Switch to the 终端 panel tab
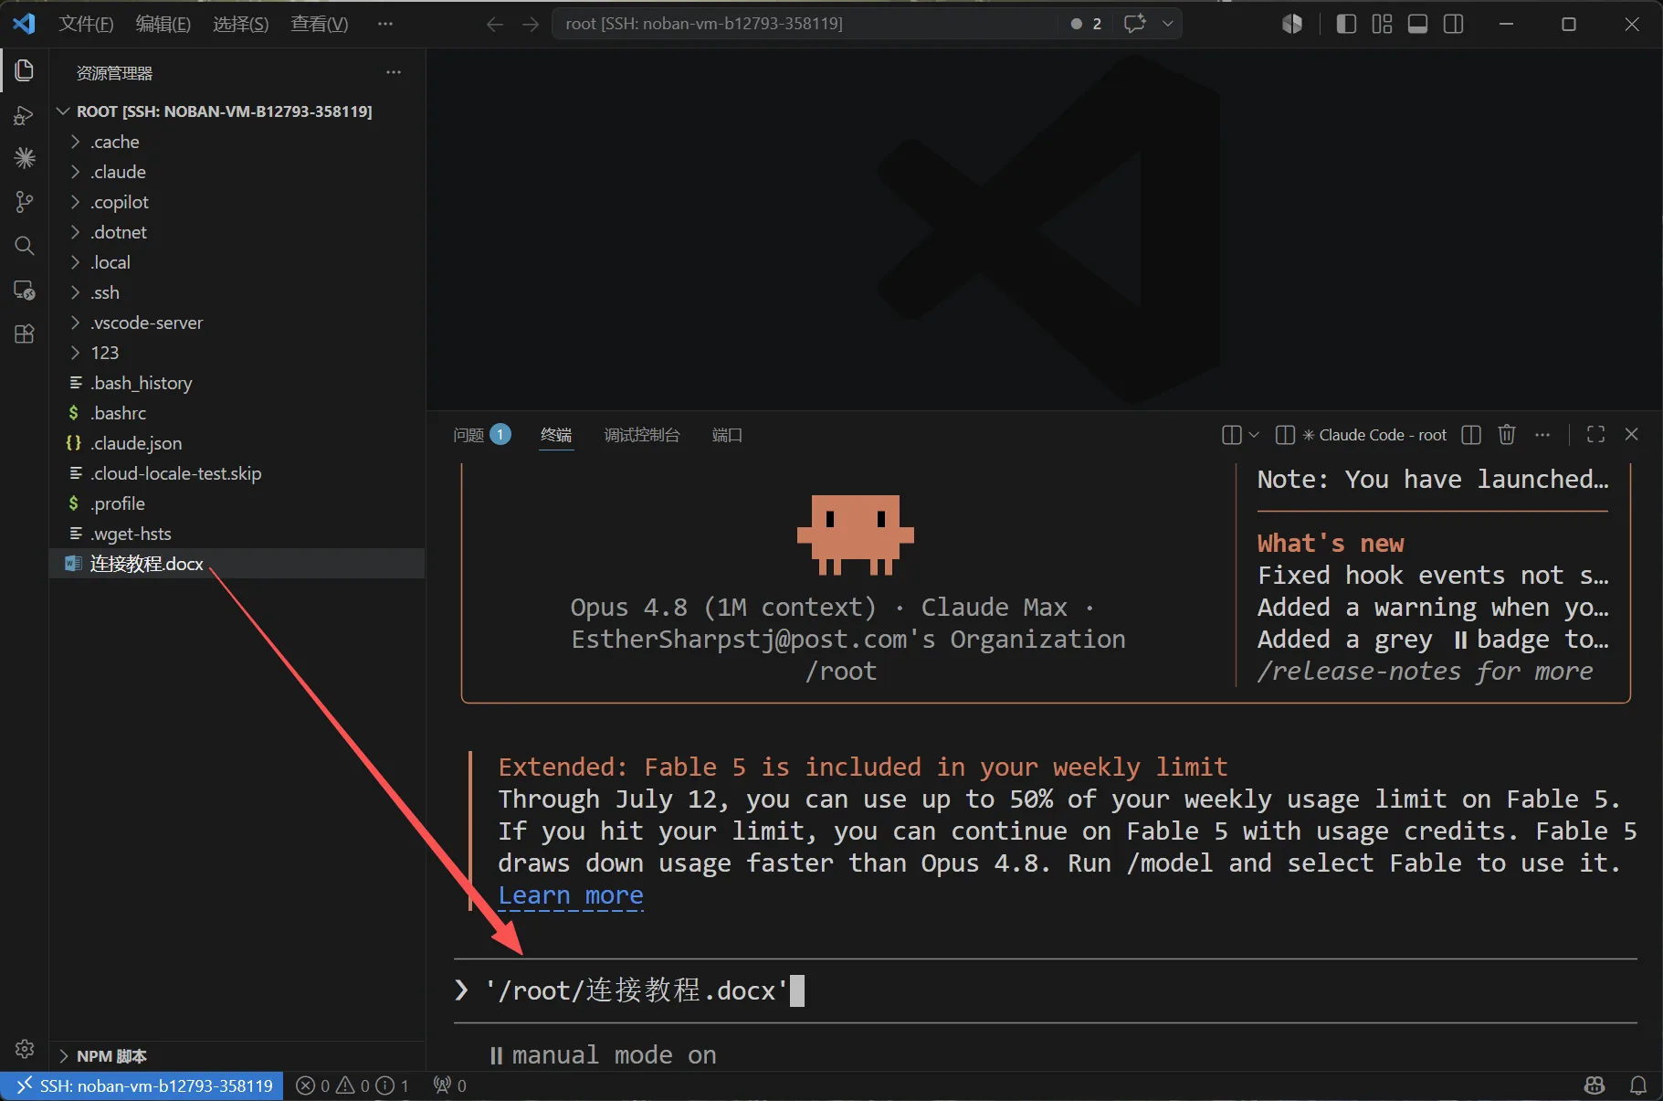1663x1101 pixels. pyautogui.click(x=556, y=435)
